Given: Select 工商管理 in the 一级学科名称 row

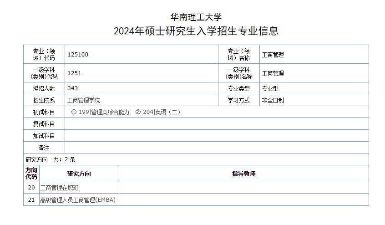Looking at the screenshot, I should click(273, 73).
